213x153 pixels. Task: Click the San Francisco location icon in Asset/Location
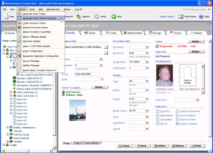(x=63, y=92)
